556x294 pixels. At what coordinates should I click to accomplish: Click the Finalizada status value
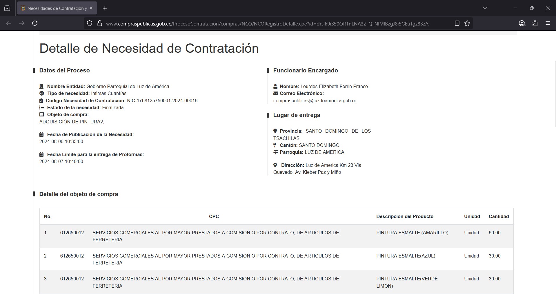point(113,107)
